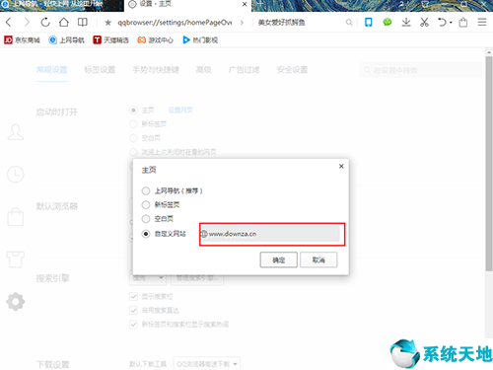This screenshot has width=493, height=370.
Task: Toggle 显示搜索栏 checkbox
Action: click(x=133, y=297)
